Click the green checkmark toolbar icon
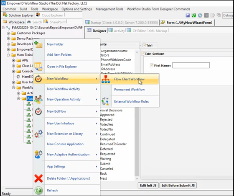Image resolution: width=234 pixels, height=196 pixels. (x=194, y=15)
